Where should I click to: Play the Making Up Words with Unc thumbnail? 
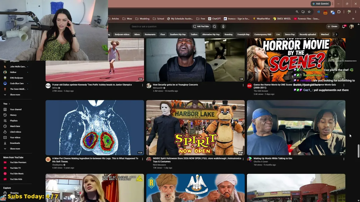coord(296,128)
